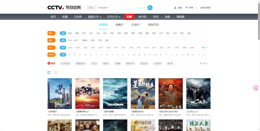Open the 沸腾的群山 poster thumbnail
The width and height of the screenshot is (260, 131).
[x=87, y=93]
